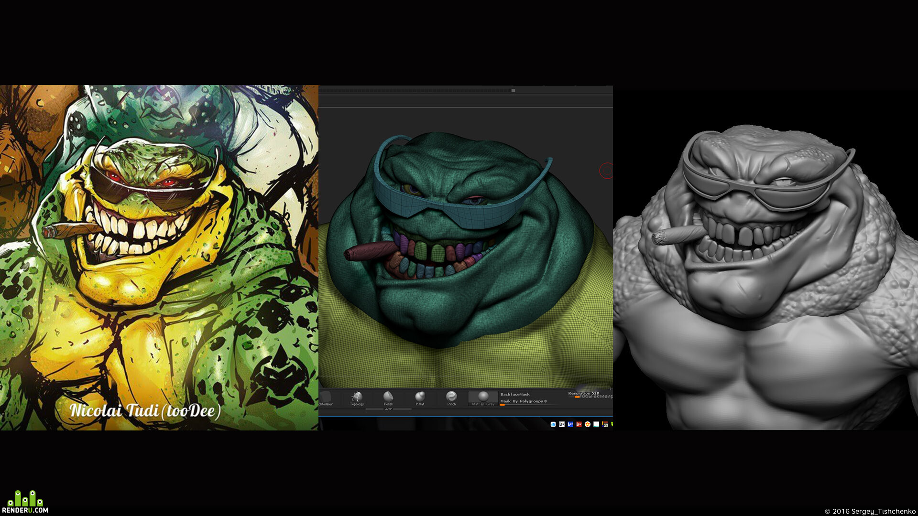Select the ZModeler brush
Screen dimensions: 918x516
pyautogui.click(x=326, y=398)
